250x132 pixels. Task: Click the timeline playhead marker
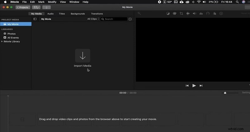click(x=8, y=96)
